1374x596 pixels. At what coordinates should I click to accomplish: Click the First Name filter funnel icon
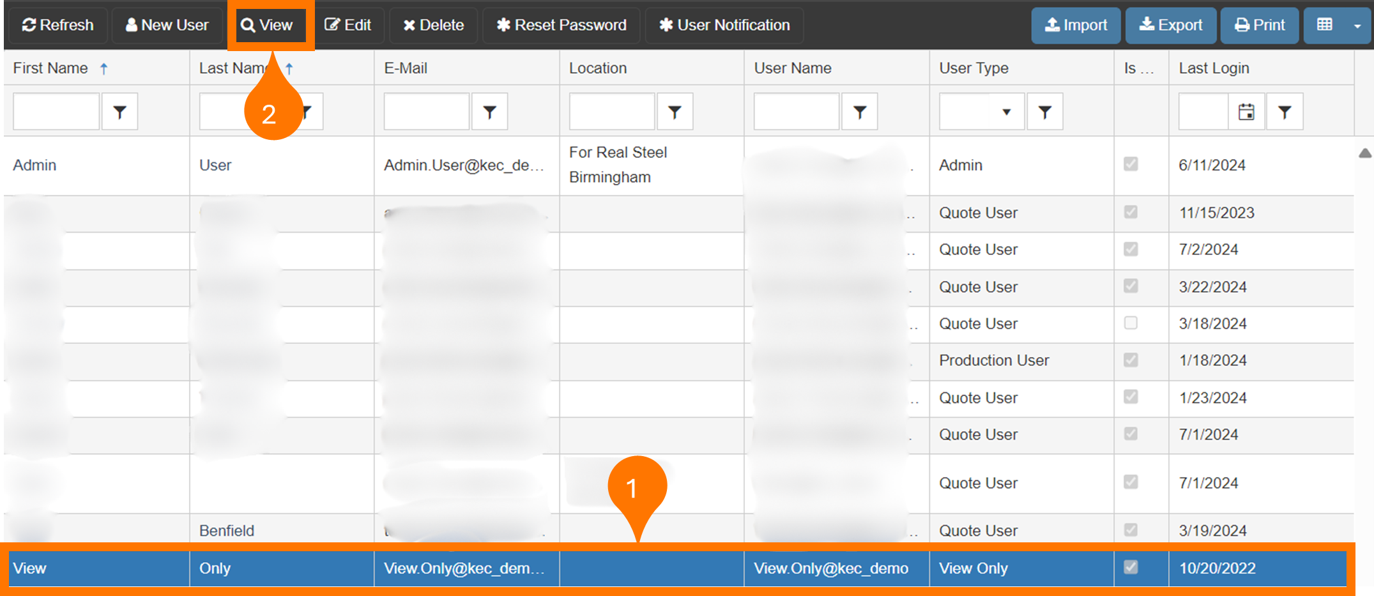pos(119,112)
